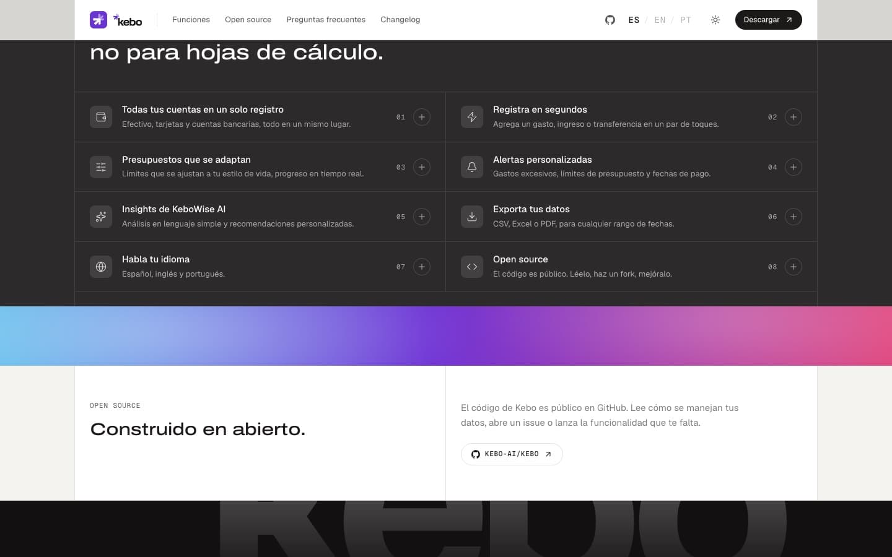Expand feature 08 'Open source' plus button
This screenshot has width=892, height=557.
pos(794,267)
